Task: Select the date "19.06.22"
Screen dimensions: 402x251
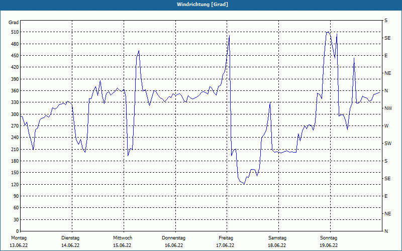Action: (x=329, y=245)
